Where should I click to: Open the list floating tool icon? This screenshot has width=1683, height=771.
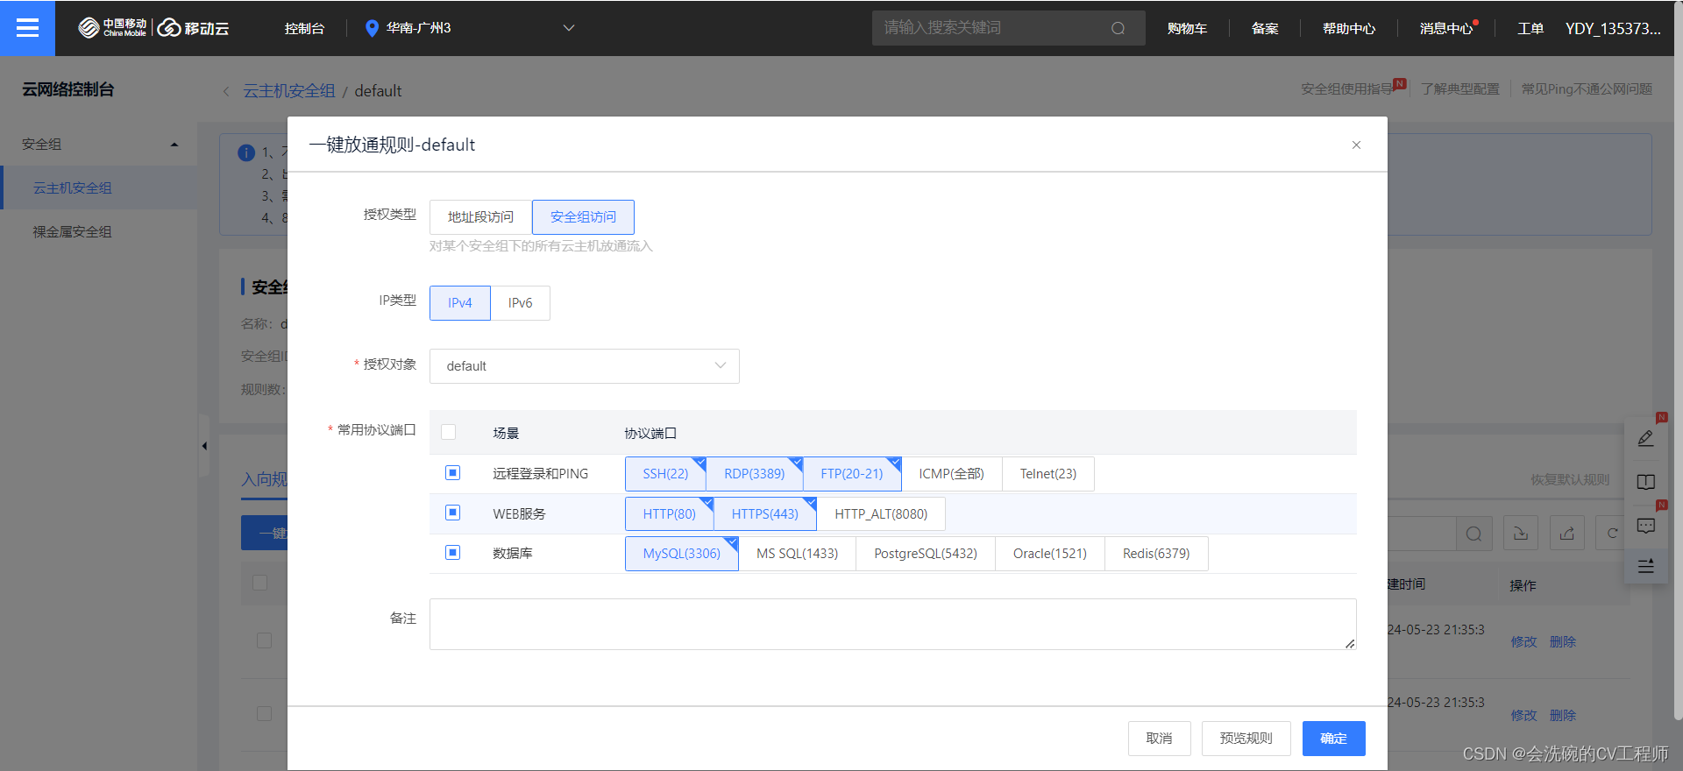pos(1646,566)
